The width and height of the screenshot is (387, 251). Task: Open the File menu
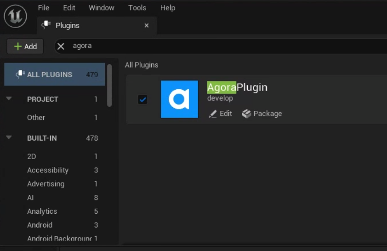click(x=44, y=8)
